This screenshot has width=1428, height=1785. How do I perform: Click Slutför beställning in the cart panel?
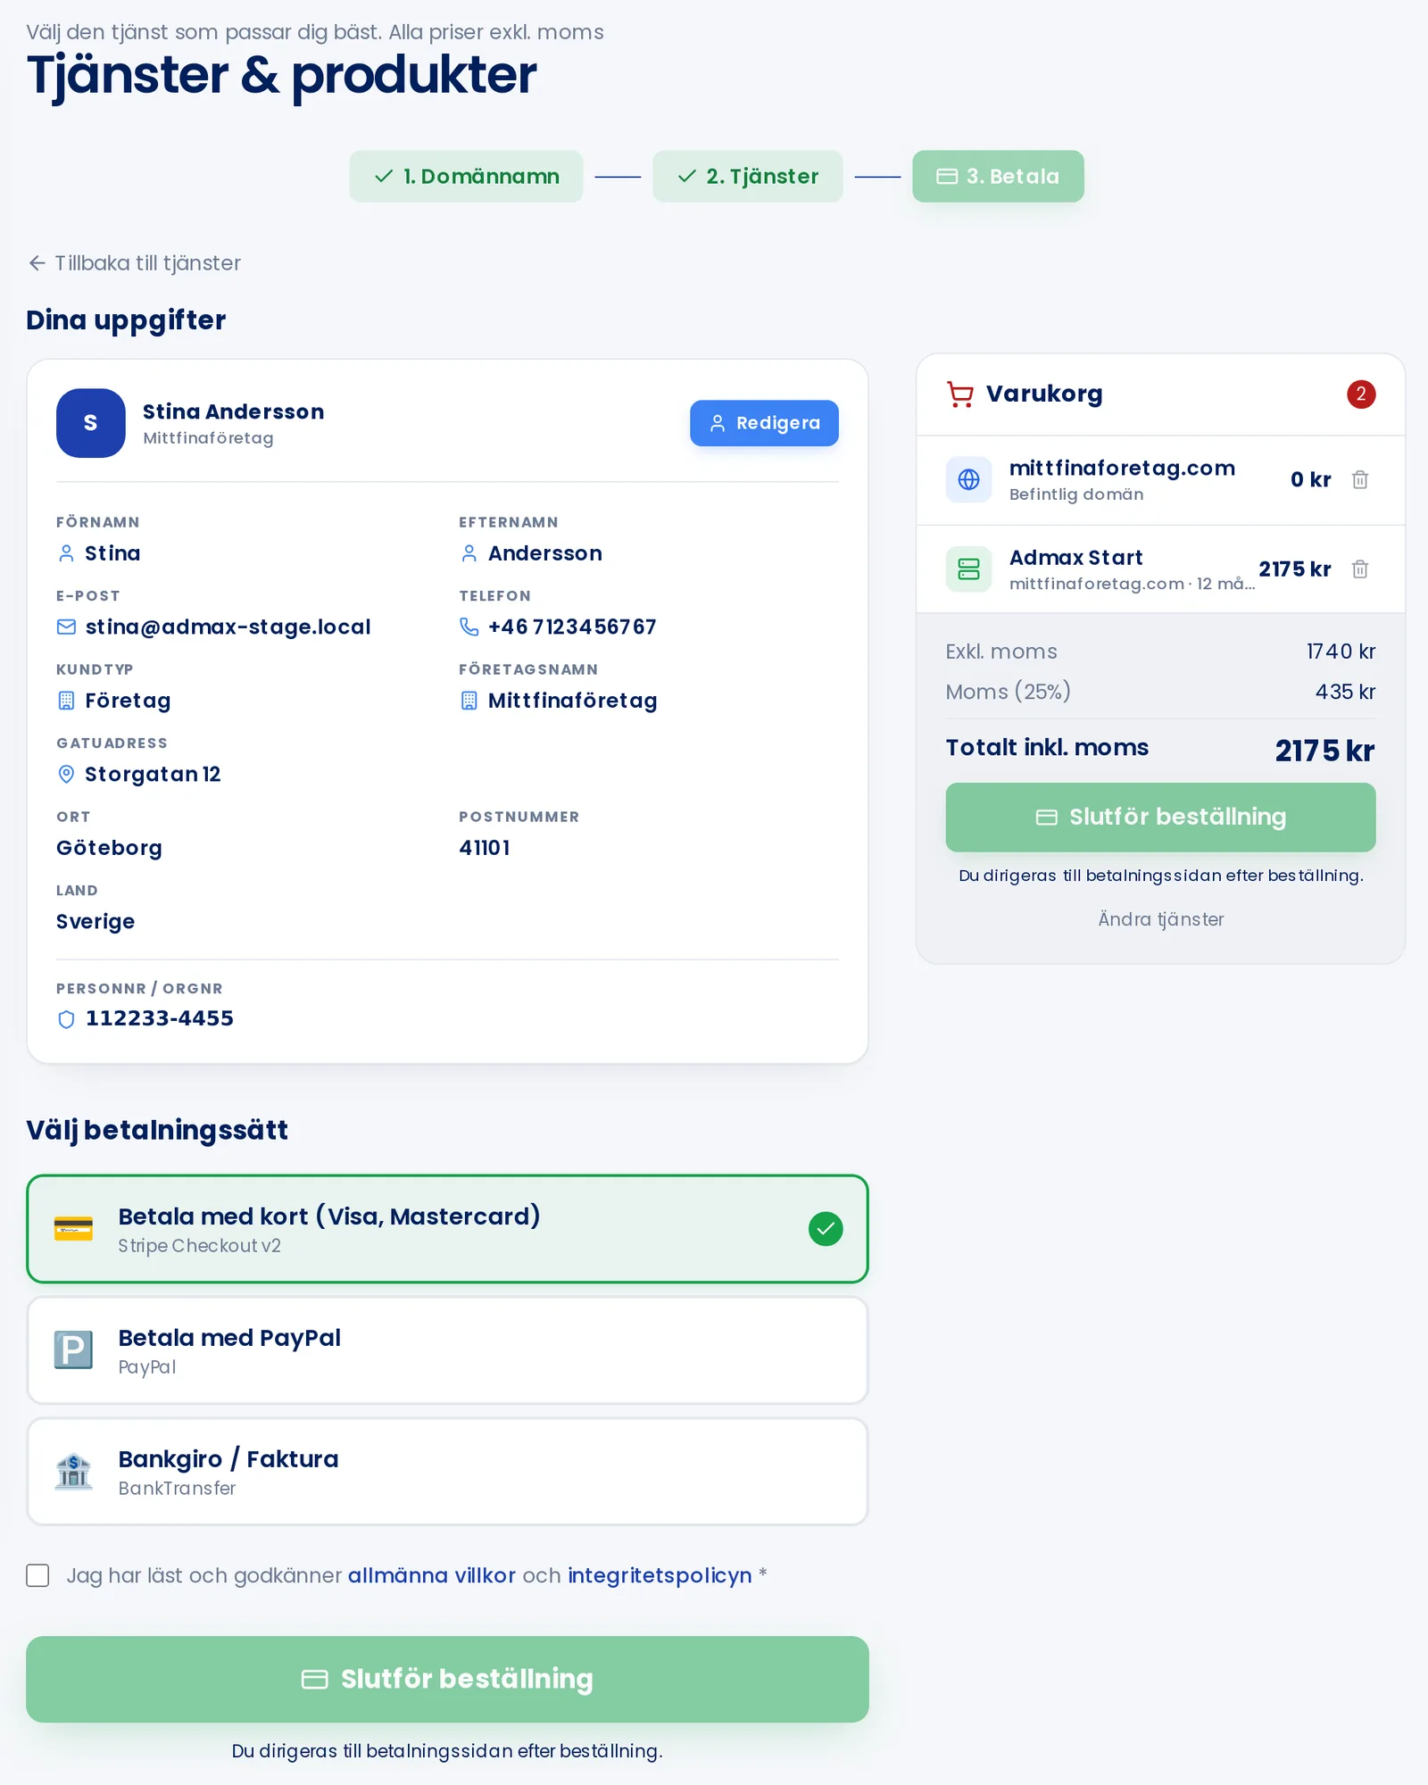1160,818
